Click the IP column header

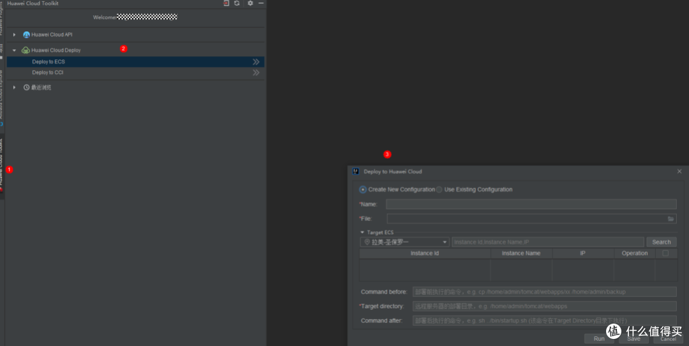[582, 253]
